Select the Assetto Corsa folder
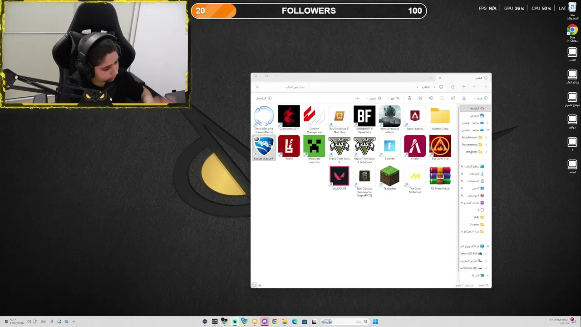This screenshot has height=327, width=581. pyautogui.click(x=440, y=118)
